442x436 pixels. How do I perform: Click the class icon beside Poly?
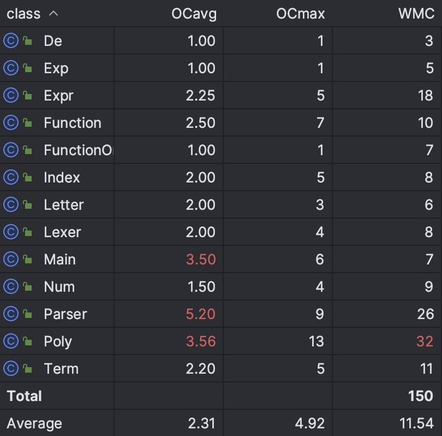click(x=11, y=341)
